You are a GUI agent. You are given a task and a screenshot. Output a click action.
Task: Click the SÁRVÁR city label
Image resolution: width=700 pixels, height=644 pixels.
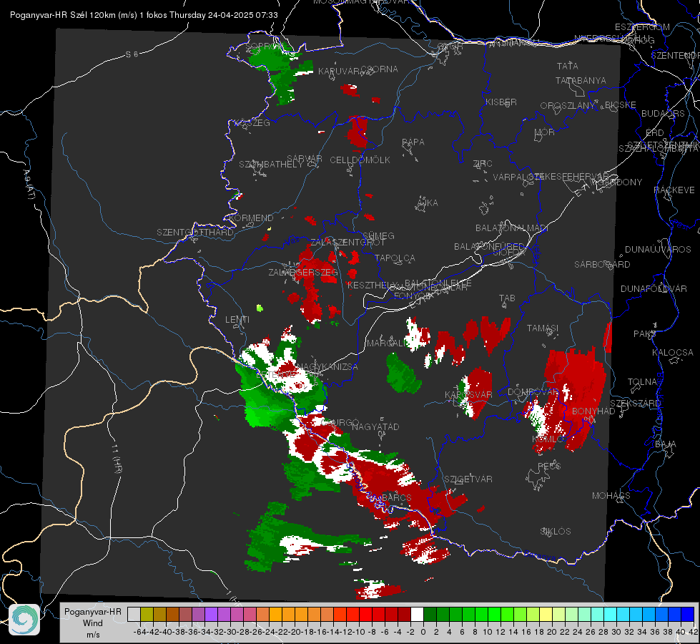(305, 158)
